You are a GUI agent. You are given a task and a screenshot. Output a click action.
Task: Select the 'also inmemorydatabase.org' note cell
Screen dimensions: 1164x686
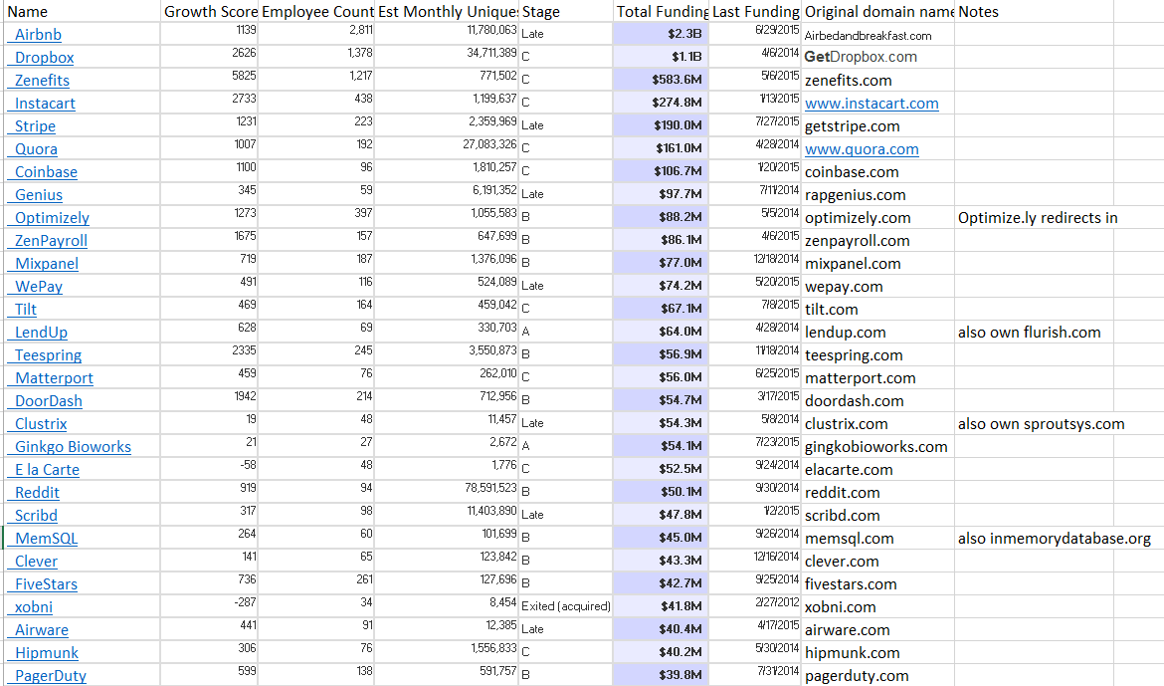coord(1055,538)
